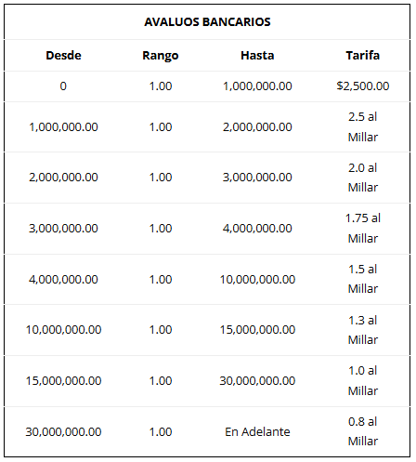Click the $2,500.00 tarifa cell
This screenshot has width=416, height=462.
click(x=363, y=86)
